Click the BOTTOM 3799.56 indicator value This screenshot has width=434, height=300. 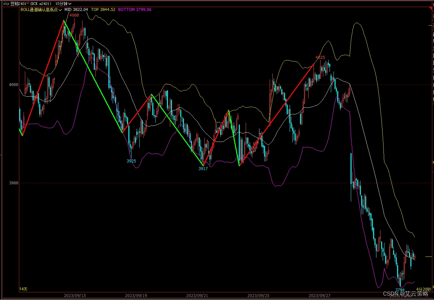(135, 10)
